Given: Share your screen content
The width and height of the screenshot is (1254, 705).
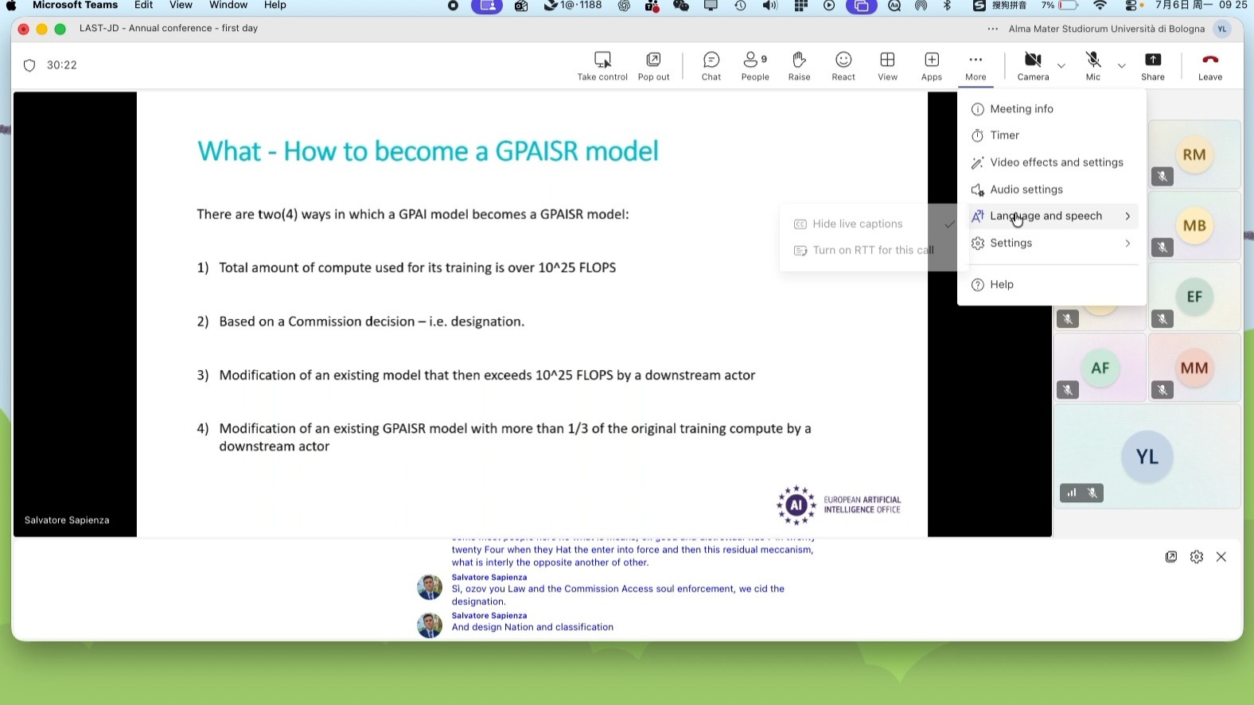Looking at the screenshot, I should point(1152,66).
